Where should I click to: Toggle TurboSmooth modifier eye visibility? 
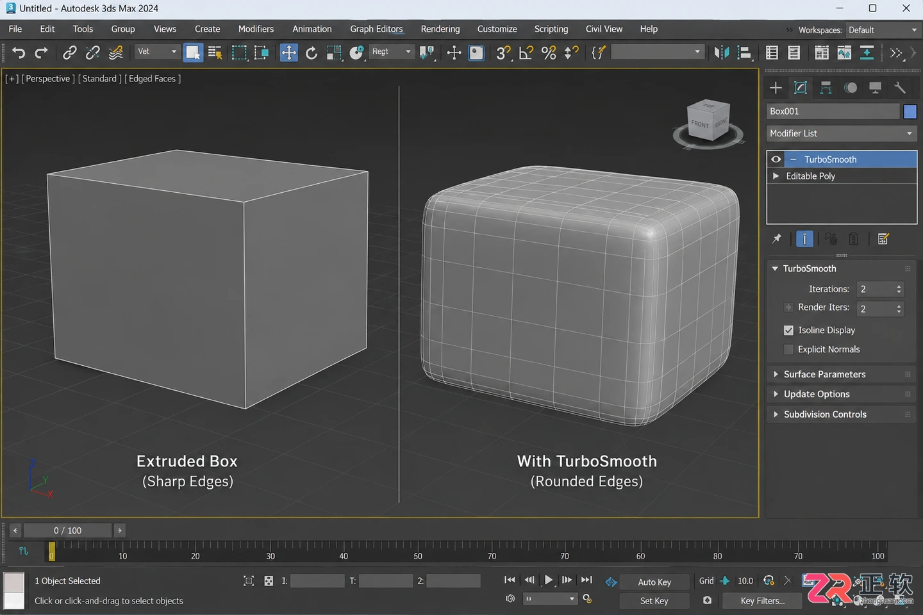[x=776, y=160]
